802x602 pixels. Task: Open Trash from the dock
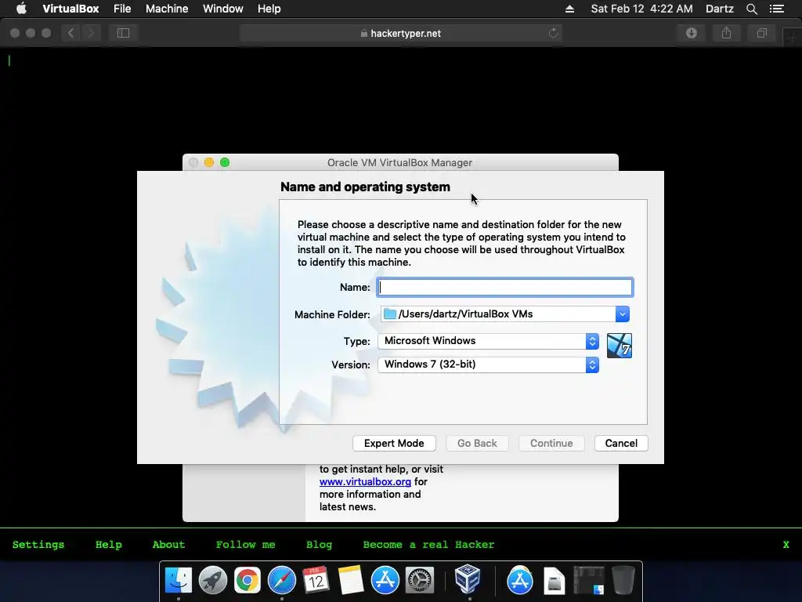tap(623, 581)
